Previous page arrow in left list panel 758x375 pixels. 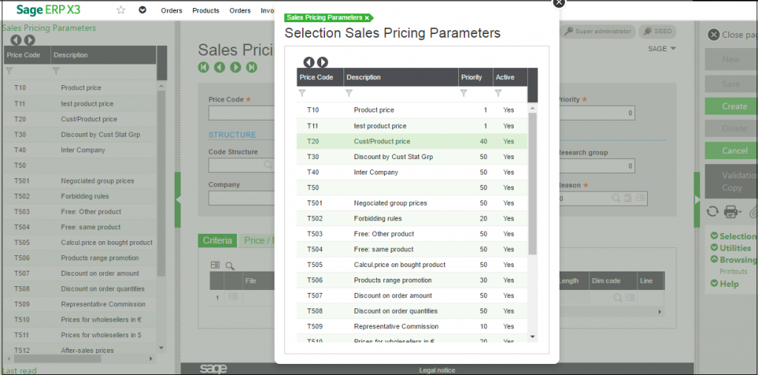(x=16, y=40)
